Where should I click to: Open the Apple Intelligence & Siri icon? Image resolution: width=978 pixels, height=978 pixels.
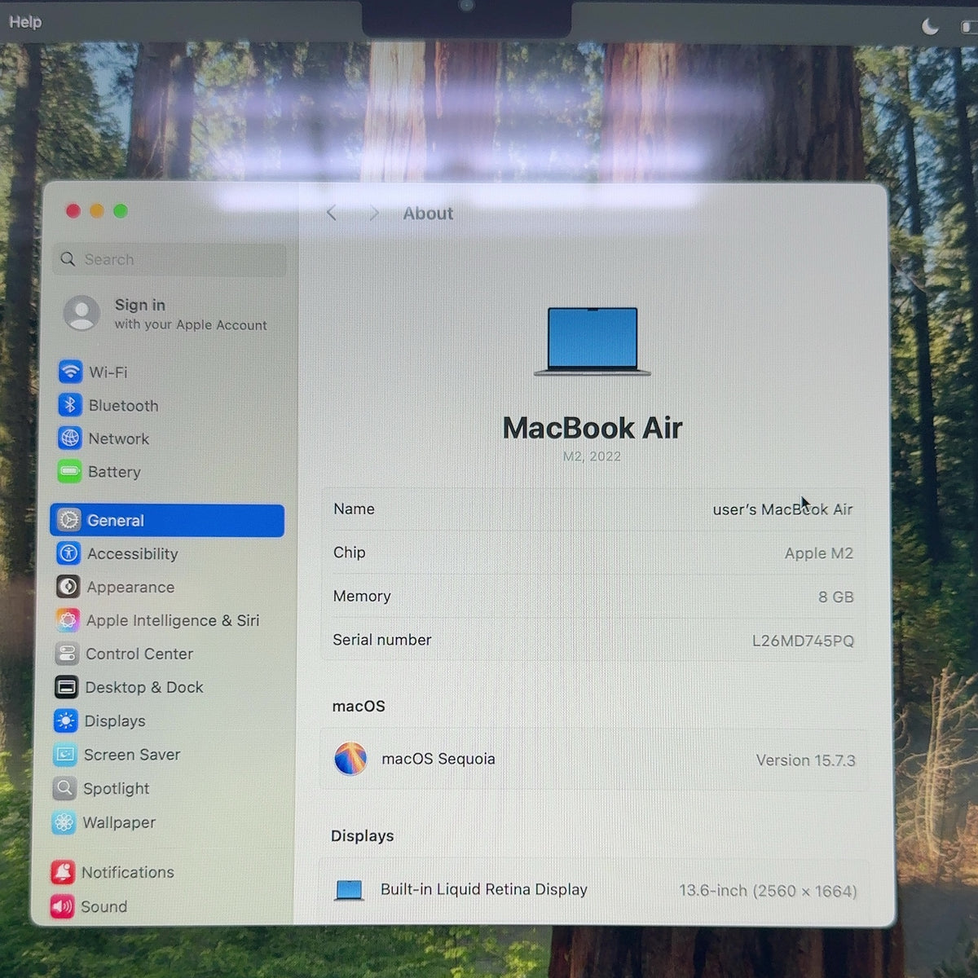(68, 620)
